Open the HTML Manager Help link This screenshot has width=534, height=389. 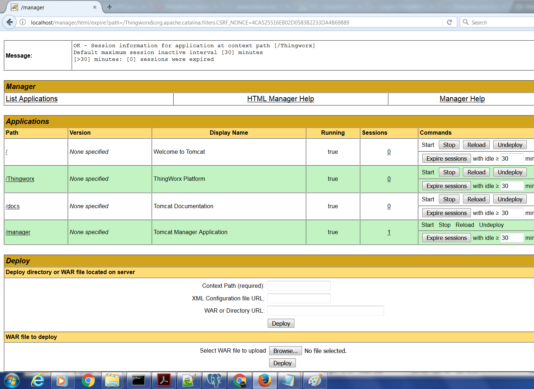click(281, 99)
